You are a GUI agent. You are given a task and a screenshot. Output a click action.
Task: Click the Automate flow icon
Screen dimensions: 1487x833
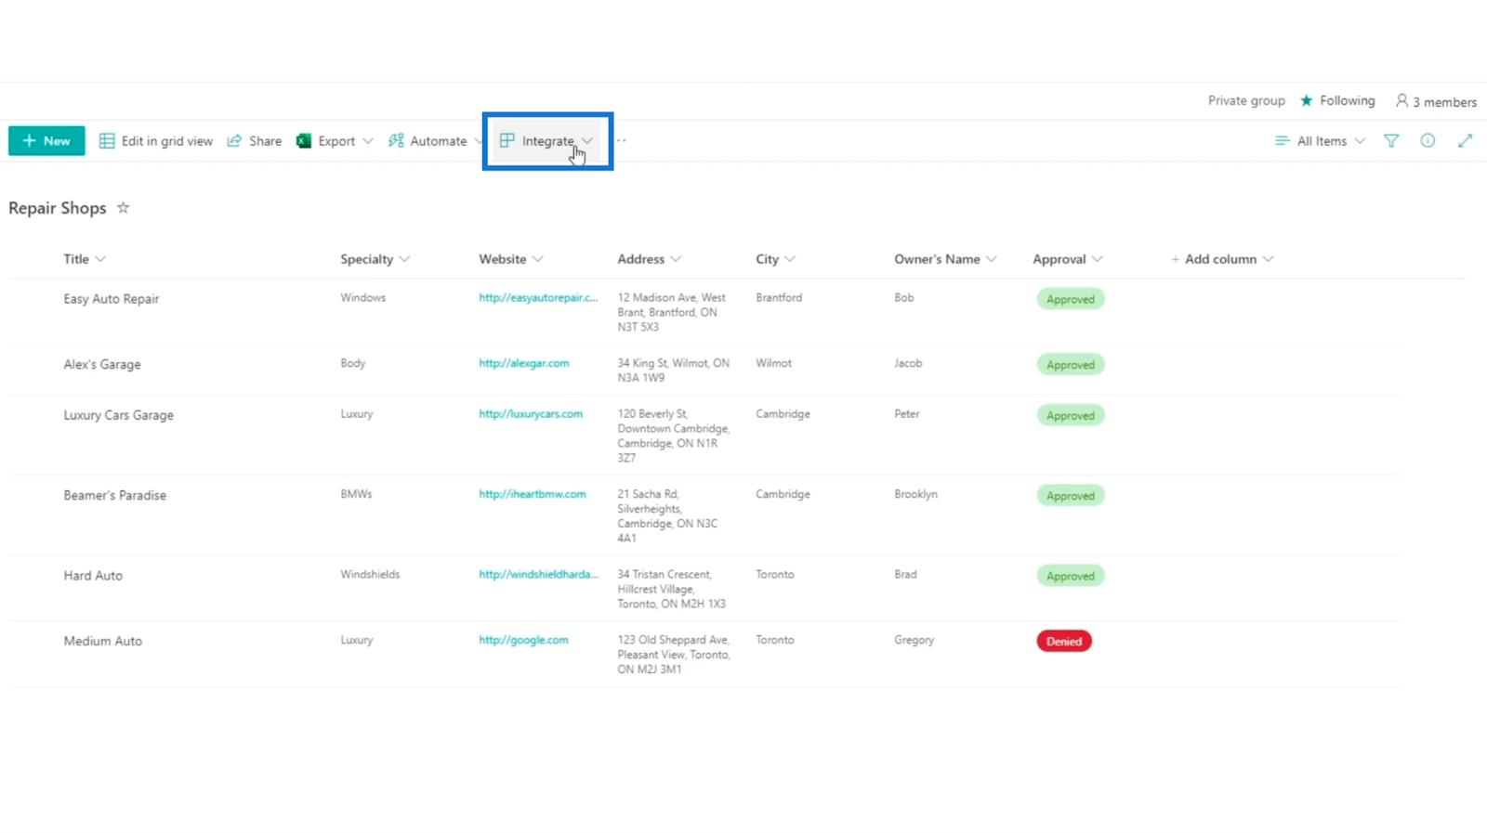pos(396,140)
